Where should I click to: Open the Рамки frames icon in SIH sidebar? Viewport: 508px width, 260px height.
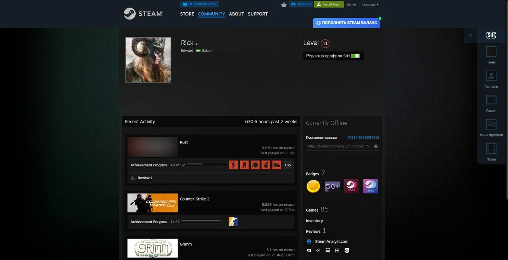[491, 100]
